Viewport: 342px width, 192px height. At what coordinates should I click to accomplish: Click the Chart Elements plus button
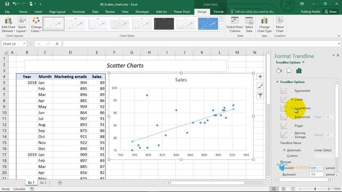(260, 77)
